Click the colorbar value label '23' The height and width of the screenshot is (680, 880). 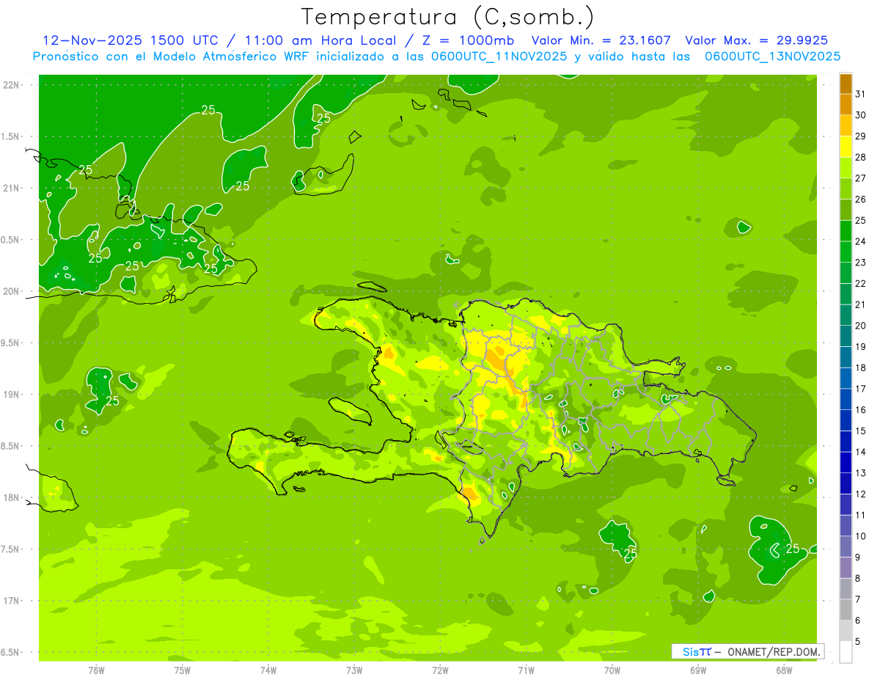(x=860, y=263)
